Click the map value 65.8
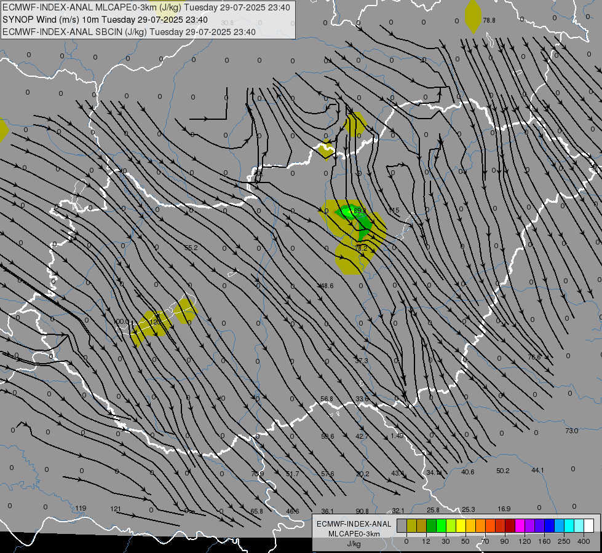This screenshot has height=553, width=602. coord(257,512)
